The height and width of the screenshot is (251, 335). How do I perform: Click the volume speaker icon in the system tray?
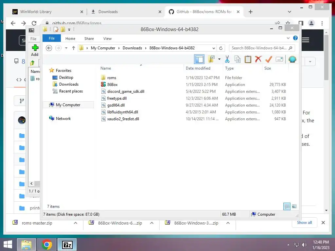tap(304, 244)
